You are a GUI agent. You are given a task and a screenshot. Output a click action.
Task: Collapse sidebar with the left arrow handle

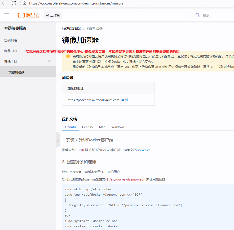[x=58, y=140]
